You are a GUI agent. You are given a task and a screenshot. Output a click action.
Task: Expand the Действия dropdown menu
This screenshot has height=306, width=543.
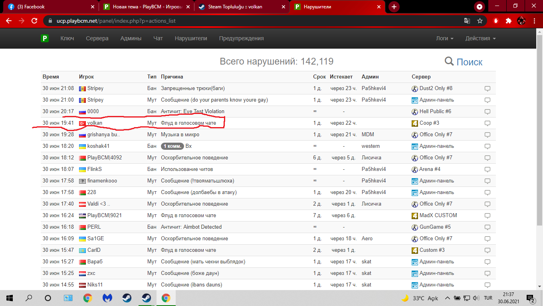pos(480,39)
